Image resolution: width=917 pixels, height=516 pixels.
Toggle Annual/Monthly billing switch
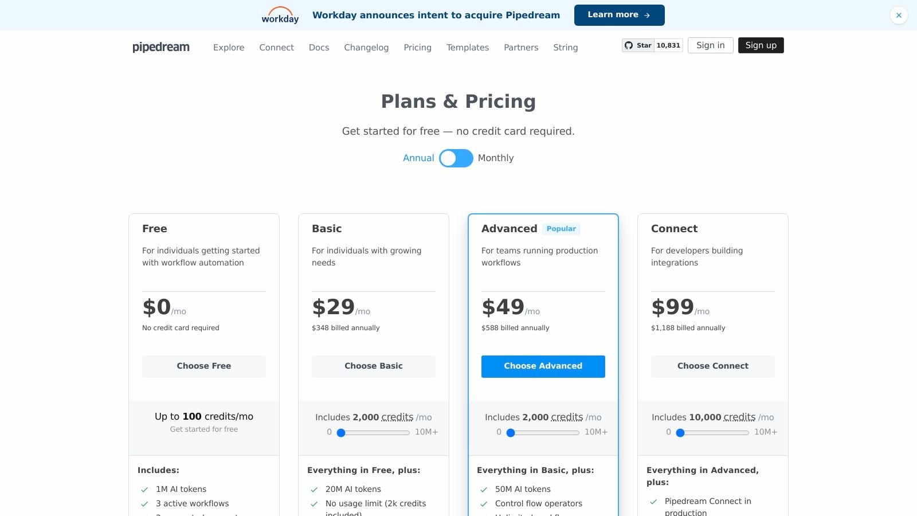click(x=456, y=158)
